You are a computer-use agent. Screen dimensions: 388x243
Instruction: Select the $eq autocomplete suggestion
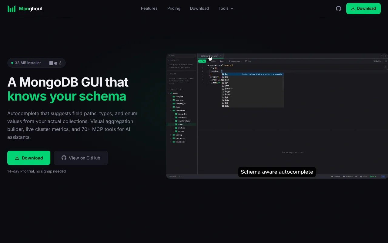pos(253,74)
